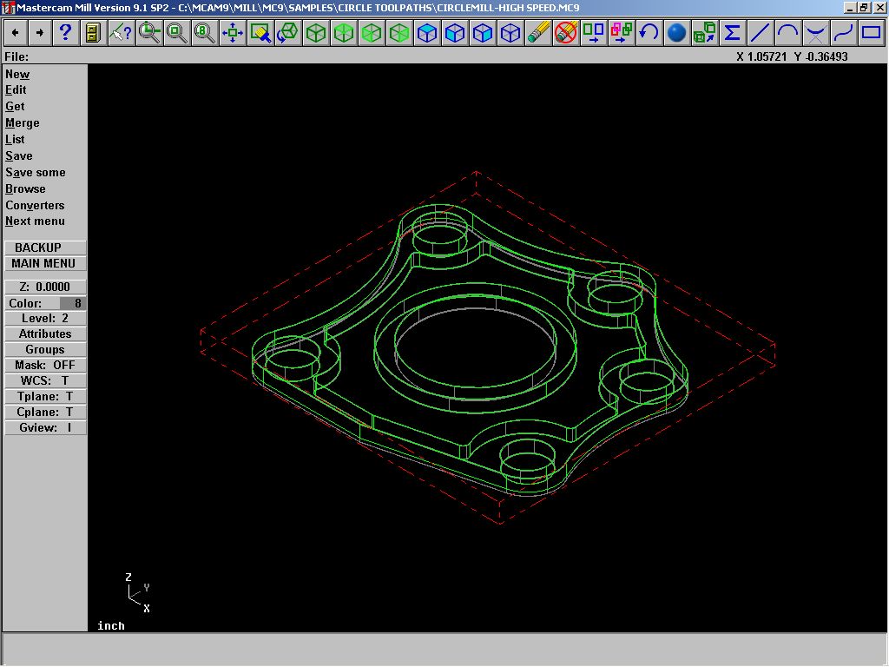Click the blue sphere shading icon
This screenshot has height=667, width=889.
676,33
